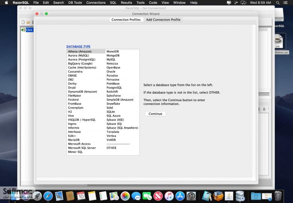Select SQLite database type
The image size is (293, 203).
pyautogui.click(x=122, y=112)
